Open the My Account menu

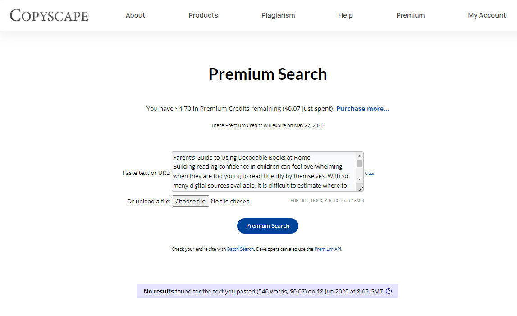[487, 15]
